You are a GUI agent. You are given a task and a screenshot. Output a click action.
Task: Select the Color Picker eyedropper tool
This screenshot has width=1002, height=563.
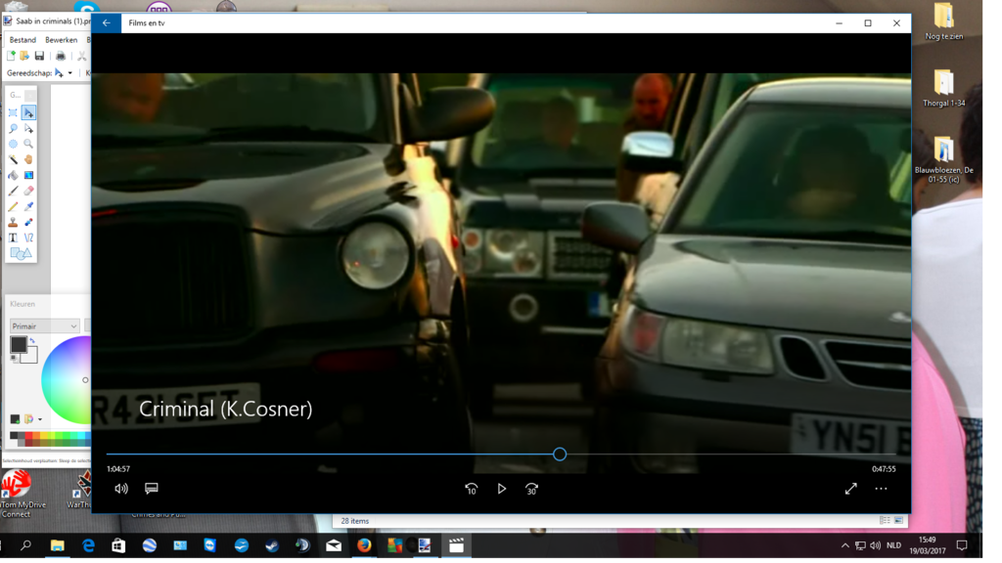[28, 207]
